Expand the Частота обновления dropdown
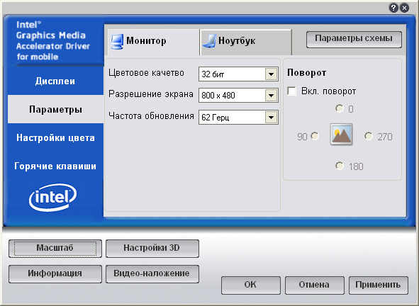This screenshot has width=419, height=306. click(271, 117)
